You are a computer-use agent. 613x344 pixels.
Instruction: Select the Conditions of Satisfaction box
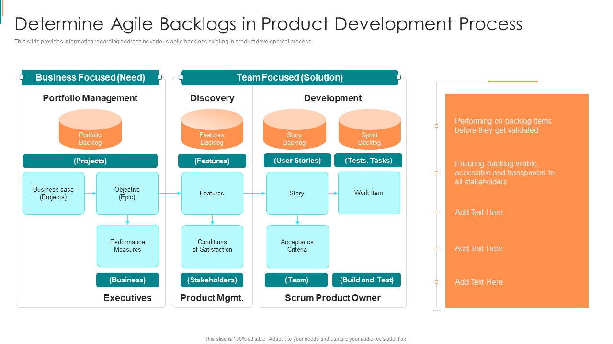click(212, 246)
